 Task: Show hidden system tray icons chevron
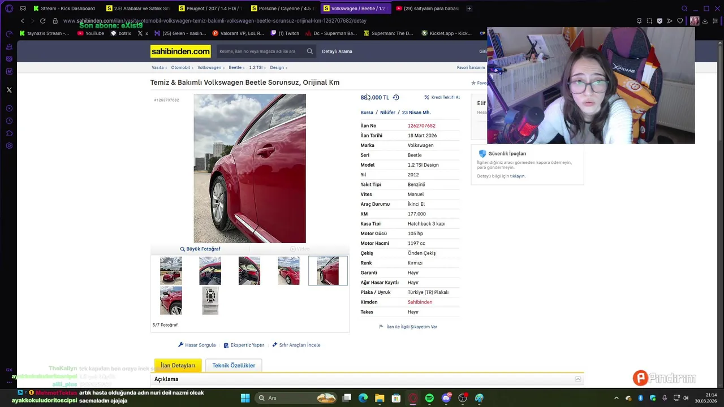[x=617, y=398]
